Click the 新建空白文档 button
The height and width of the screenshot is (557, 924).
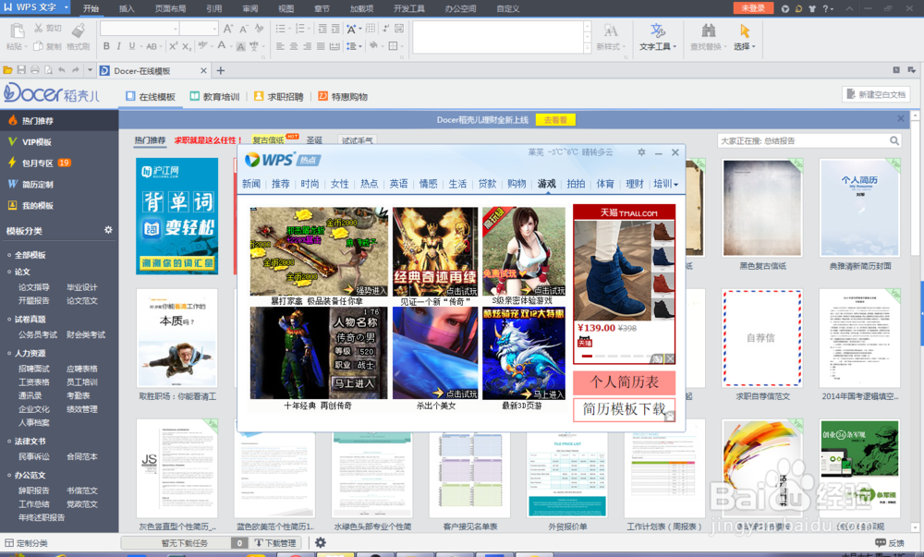[x=876, y=94]
